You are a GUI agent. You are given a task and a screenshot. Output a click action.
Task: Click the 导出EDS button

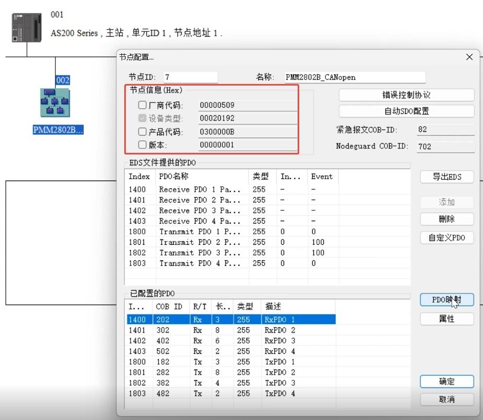tap(446, 177)
